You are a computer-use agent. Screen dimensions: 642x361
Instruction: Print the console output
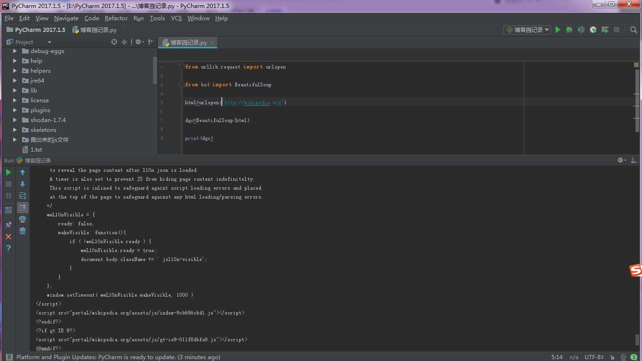[x=23, y=219]
